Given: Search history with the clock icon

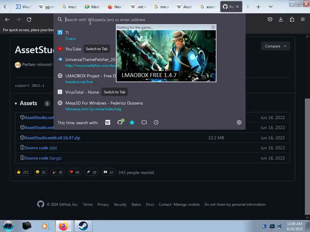Looking at the screenshot, I should 156,123.
